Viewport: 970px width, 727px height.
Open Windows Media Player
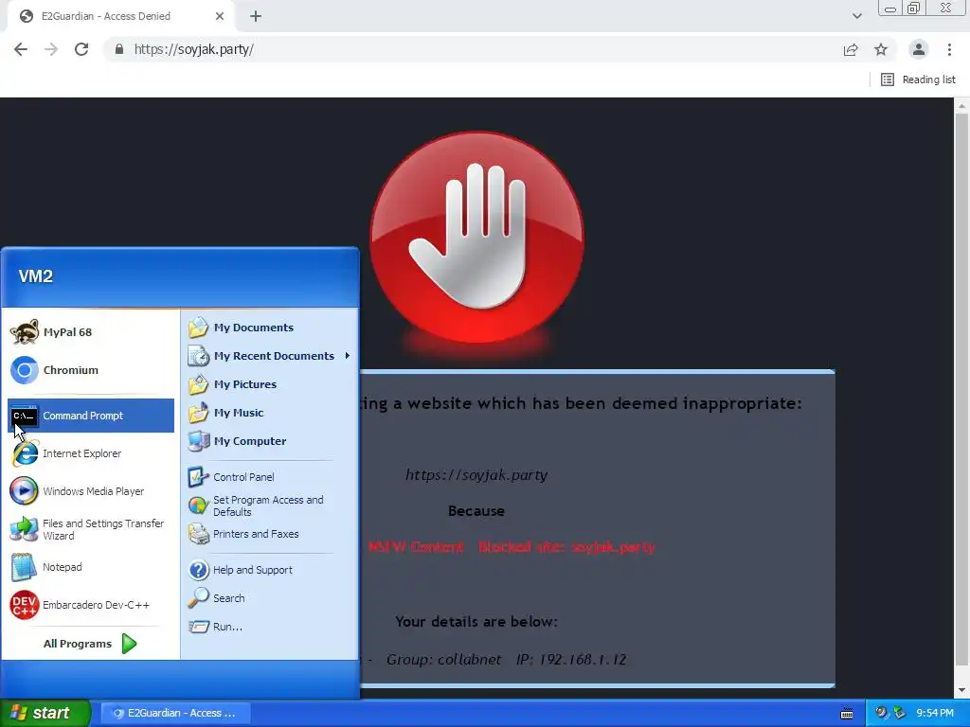point(90,491)
